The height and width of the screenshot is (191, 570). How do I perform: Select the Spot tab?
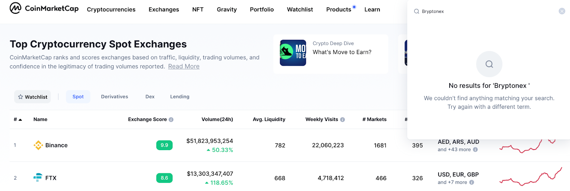tap(78, 97)
